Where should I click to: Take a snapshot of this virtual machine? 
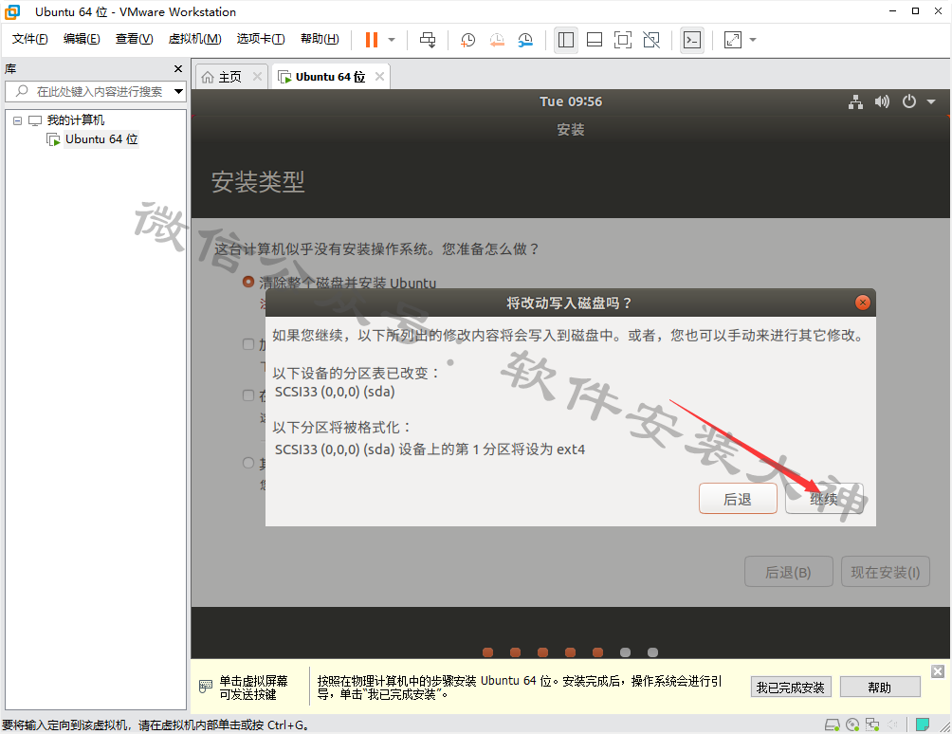(467, 40)
